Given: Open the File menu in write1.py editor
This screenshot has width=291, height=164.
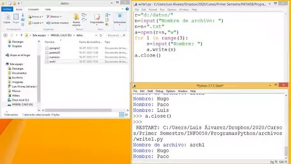Looking at the screenshot, I should [x=137, y=10].
